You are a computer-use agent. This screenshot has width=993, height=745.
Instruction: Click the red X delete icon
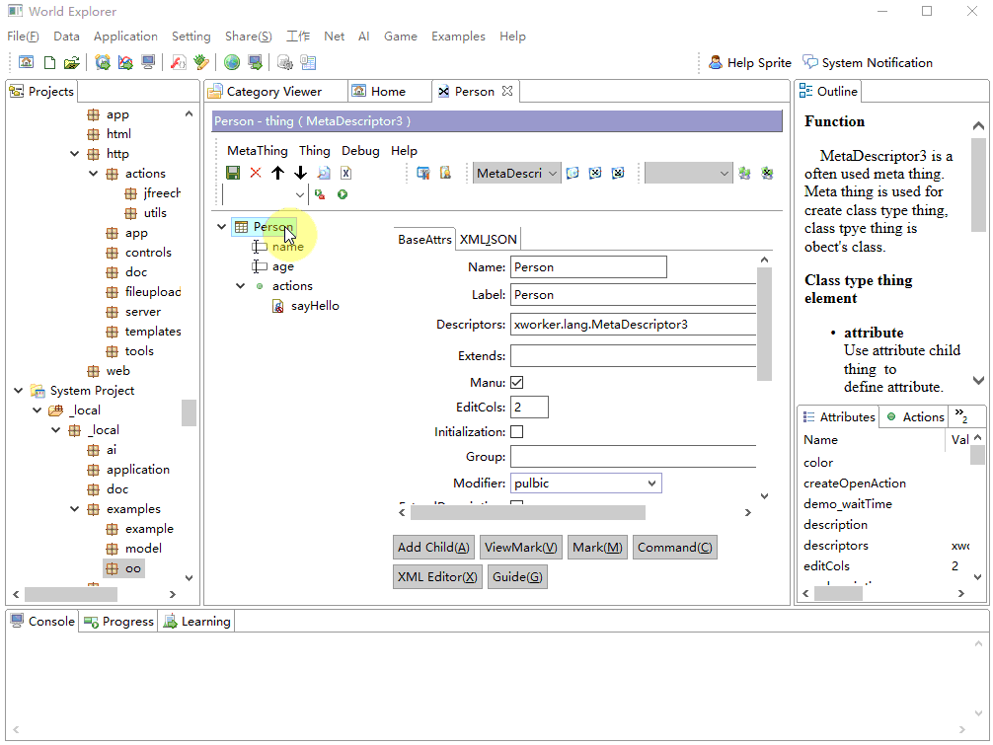(x=256, y=173)
